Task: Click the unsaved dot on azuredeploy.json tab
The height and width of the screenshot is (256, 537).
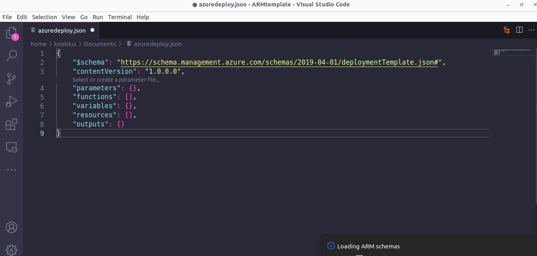Action: pos(92,30)
